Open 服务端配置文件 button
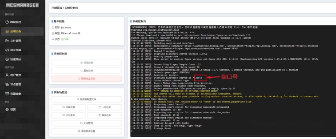Viewport: 336px width, 139px height. (x=86, y=99)
